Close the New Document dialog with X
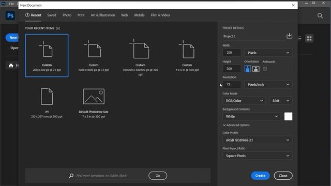 click(x=293, y=5)
